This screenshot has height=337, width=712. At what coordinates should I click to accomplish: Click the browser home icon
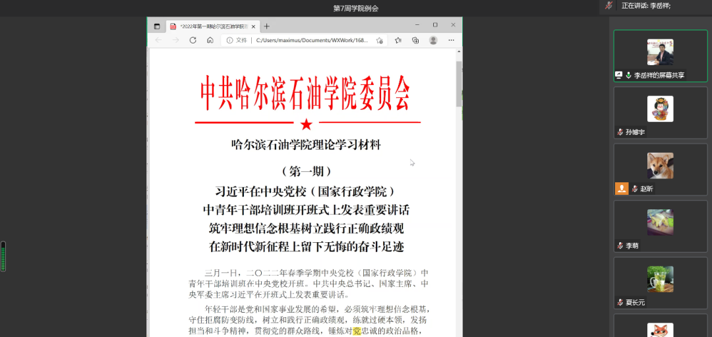click(210, 40)
